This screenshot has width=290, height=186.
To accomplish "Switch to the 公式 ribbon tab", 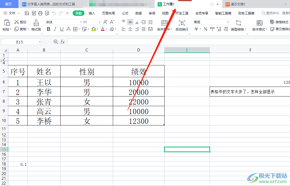I will pyautogui.click(x=125, y=13).
